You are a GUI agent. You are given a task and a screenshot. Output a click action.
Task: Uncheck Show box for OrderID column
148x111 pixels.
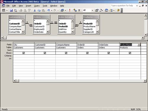pyautogui.click(x=87, y=53)
